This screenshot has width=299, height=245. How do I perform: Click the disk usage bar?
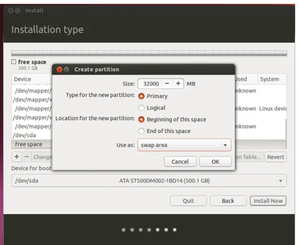149,53
